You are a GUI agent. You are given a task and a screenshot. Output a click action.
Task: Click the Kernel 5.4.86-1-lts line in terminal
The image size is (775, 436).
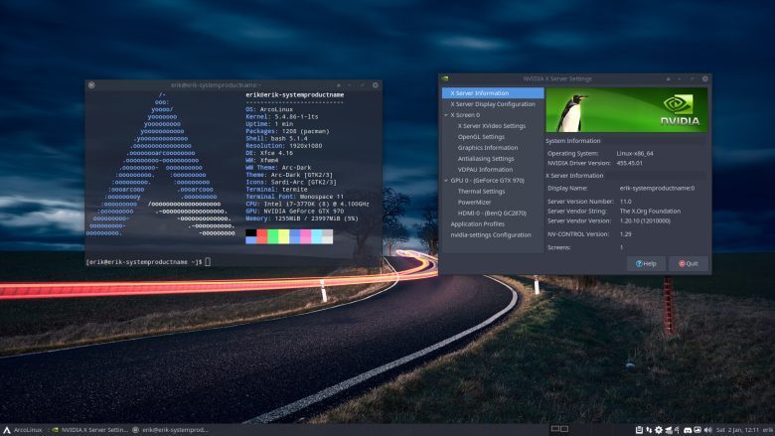coord(282,116)
